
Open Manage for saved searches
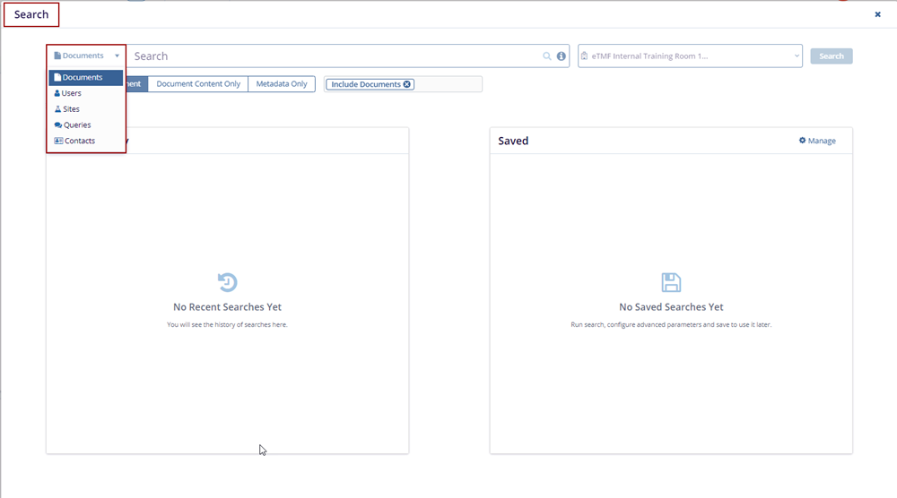click(817, 141)
